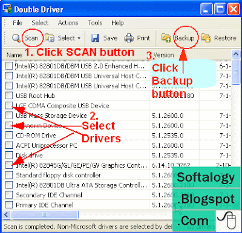Check the Standard floppy disk controller checkbox
Screen dimensions: 242x233
click(9, 175)
